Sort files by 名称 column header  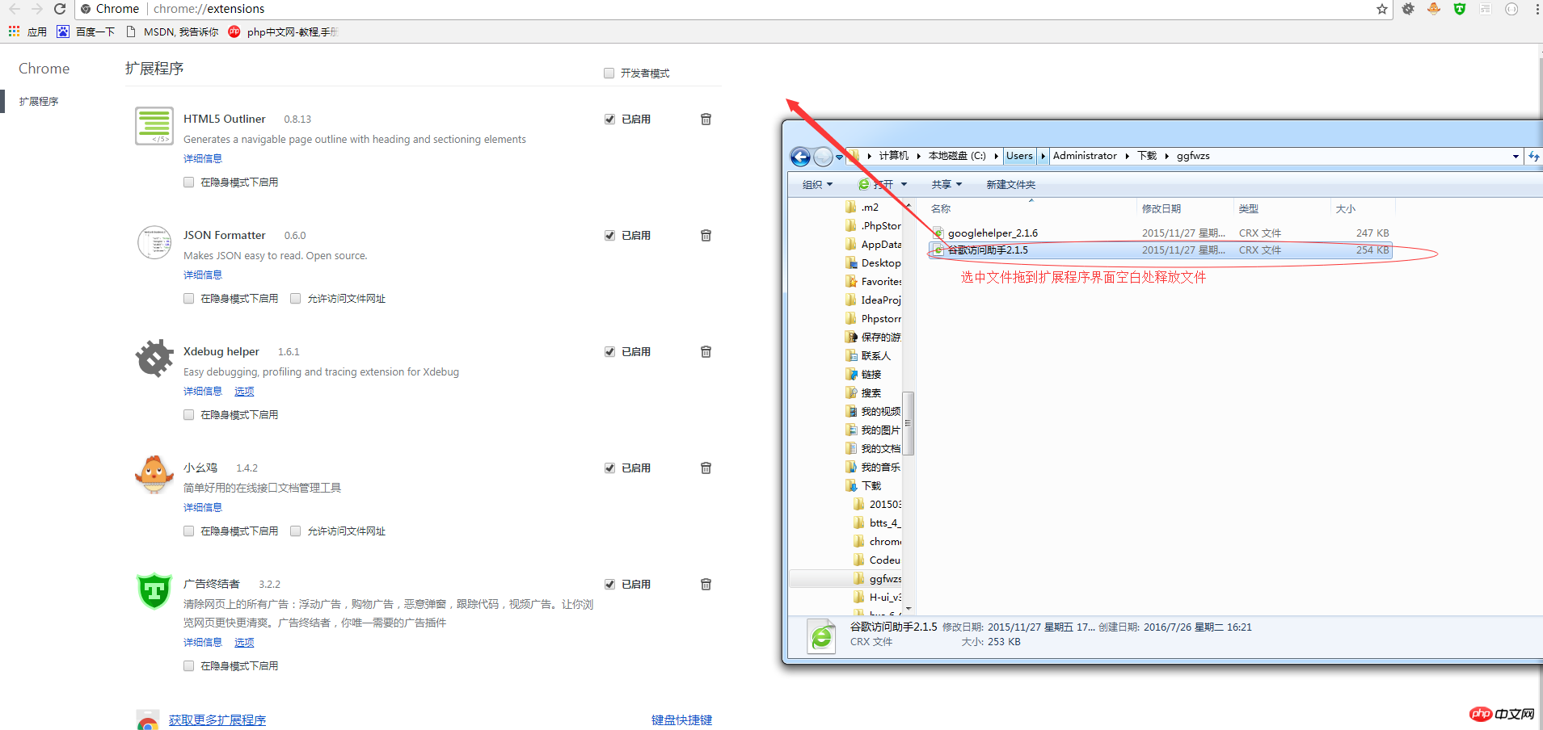point(941,209)
